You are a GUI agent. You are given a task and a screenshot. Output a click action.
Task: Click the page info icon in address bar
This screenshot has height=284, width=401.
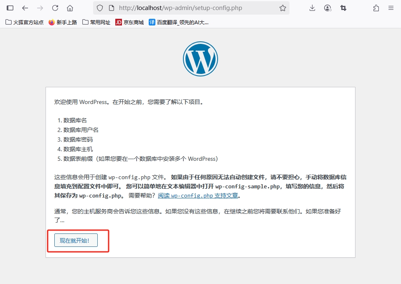[x=112, y=8]
